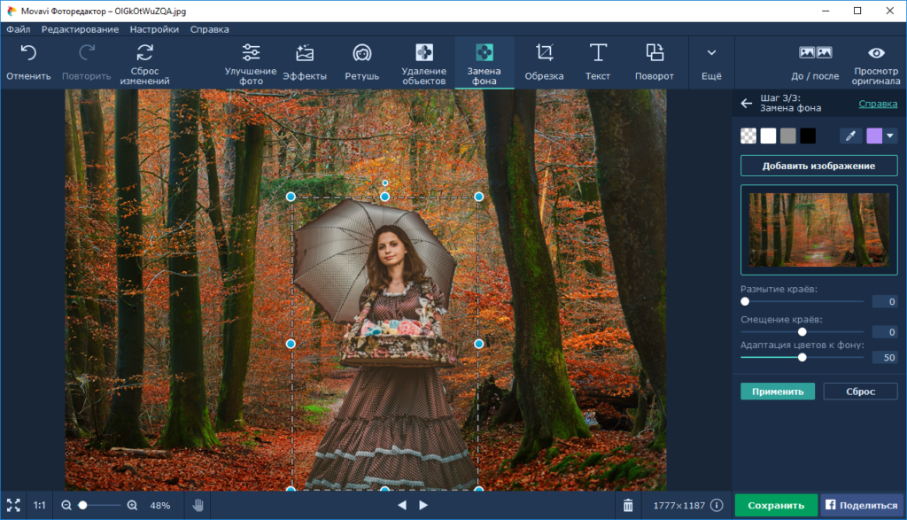Image resolution: width=907 pixels, height=520 pixels.
Task: Toggle the Before/After (До / после) view
Action: pos(815,53)
